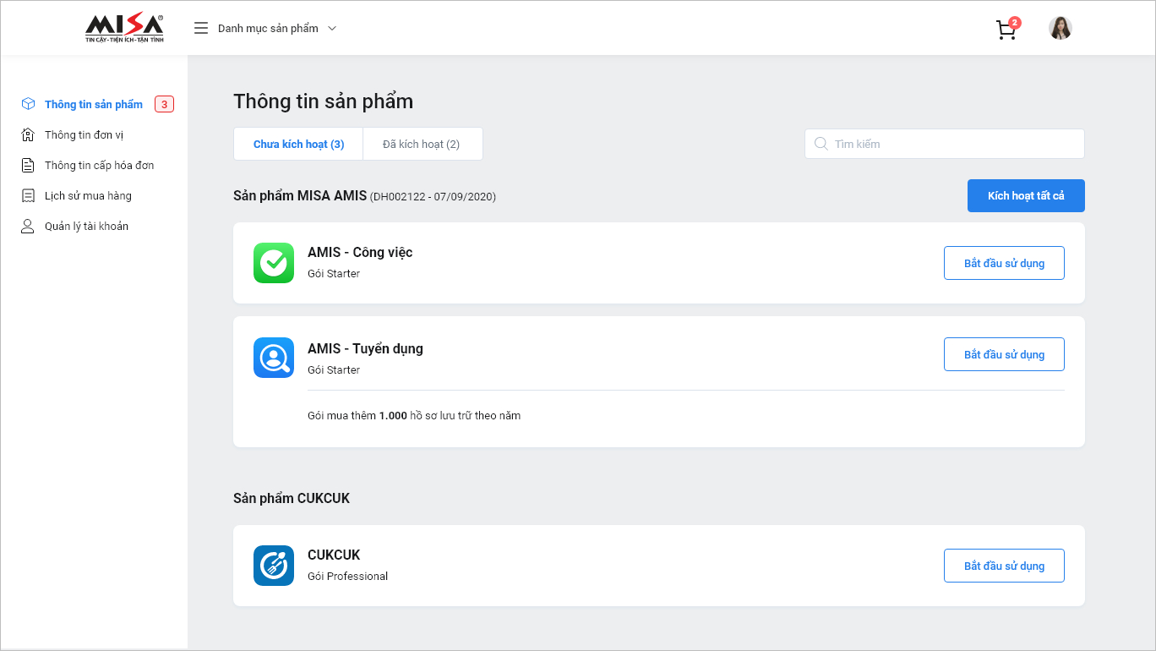
Task: Open the hamburger menu icon
Action: pyautogui.click(x=201, y=28)
